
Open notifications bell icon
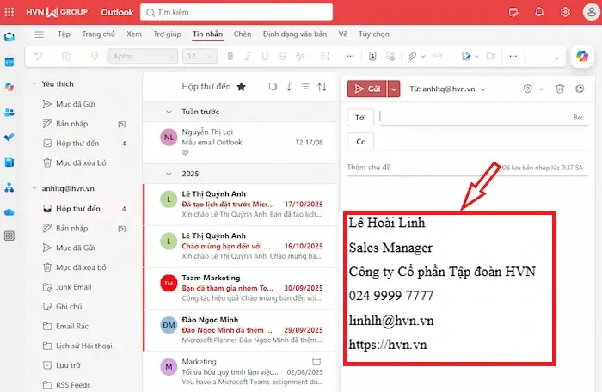point(539,12)
